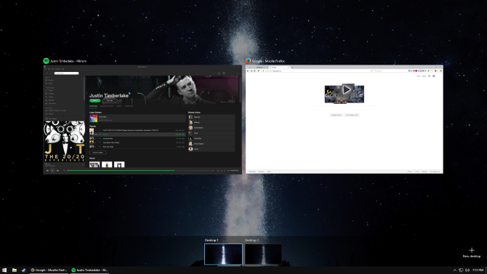487x274 pixels.
Task: Play the Google doodle in Firefox
Action: 346,90
